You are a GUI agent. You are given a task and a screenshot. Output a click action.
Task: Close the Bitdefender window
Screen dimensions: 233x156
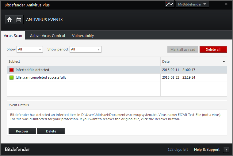click(226, 4)
